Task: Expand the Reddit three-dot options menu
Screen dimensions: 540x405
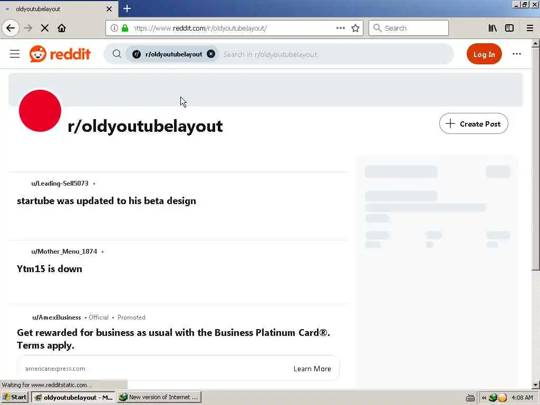Action: pos(517,54)
